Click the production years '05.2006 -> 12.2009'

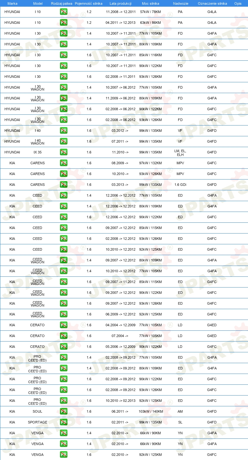[121, 347]
